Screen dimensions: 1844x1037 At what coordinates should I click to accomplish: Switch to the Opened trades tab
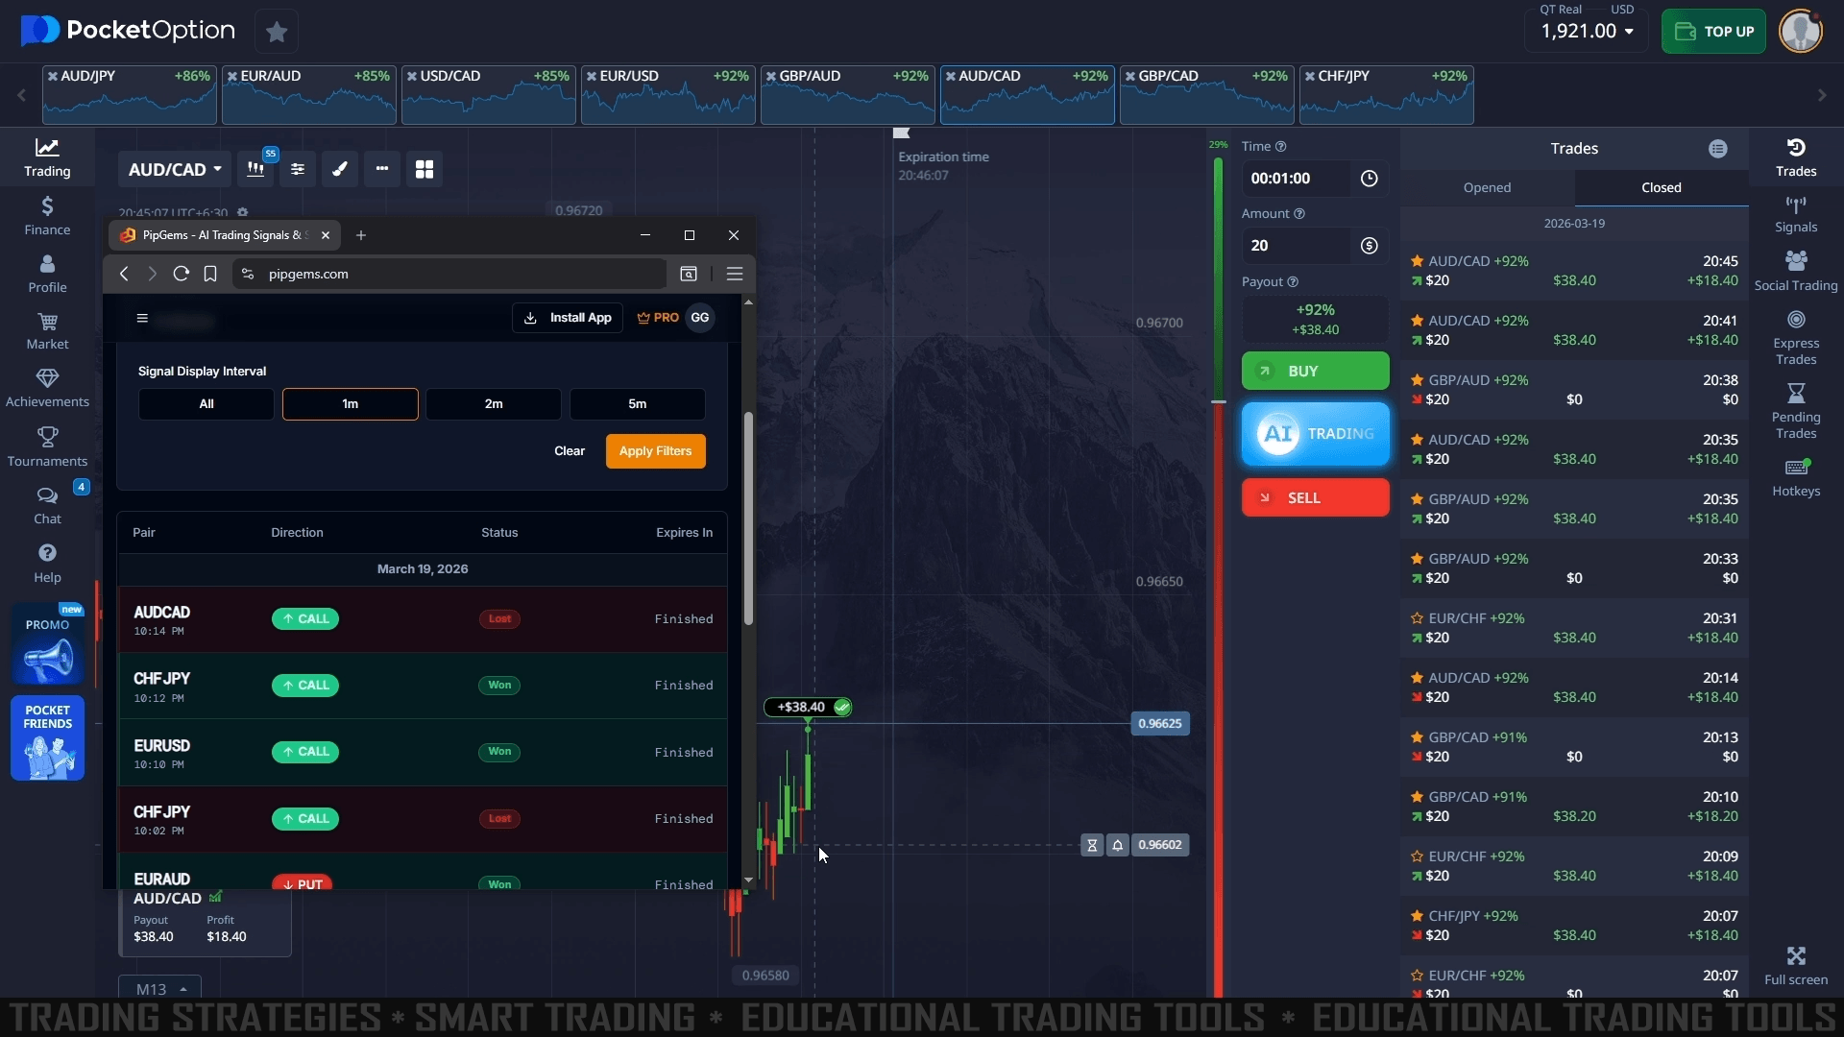point(1487,188)
